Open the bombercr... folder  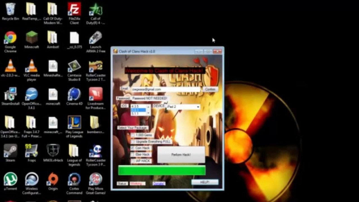pyautogui.click(x=96, y=125)
